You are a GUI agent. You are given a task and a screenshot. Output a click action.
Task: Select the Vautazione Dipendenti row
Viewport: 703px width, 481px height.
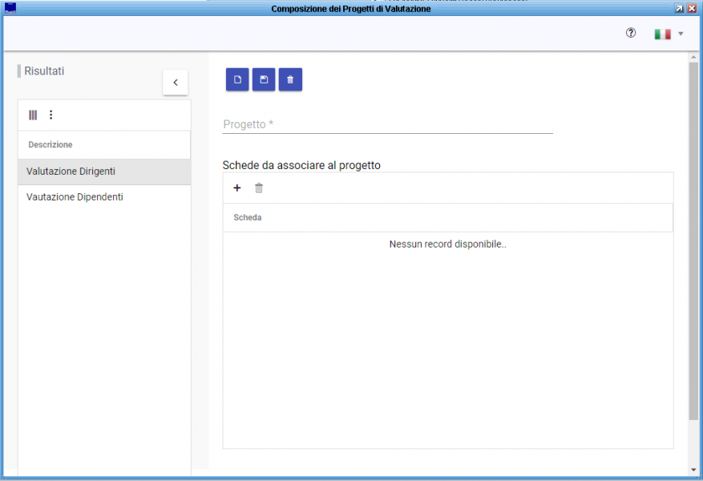pos(104,197)
